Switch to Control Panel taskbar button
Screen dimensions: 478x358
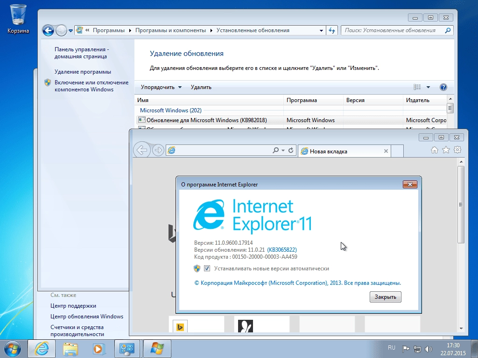coord(127,349)
